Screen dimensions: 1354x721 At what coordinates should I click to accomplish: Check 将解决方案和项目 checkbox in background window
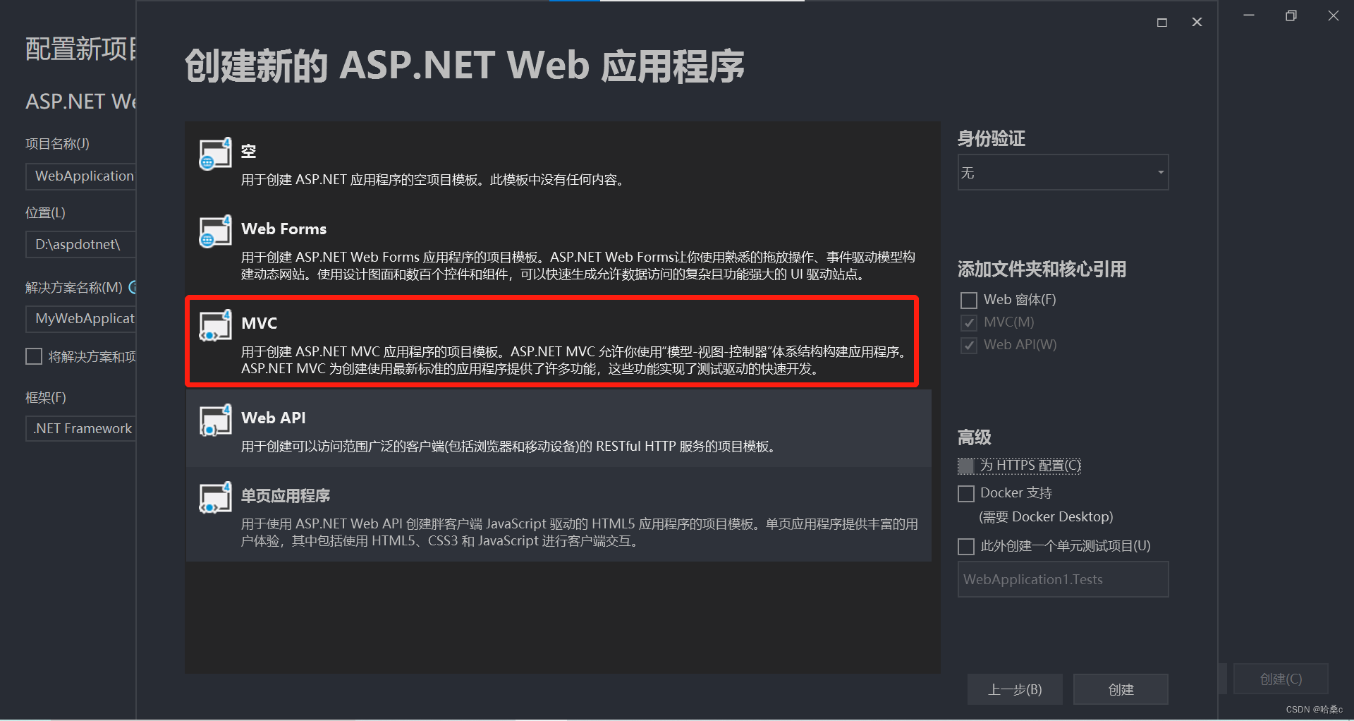[x=34, y=357]
